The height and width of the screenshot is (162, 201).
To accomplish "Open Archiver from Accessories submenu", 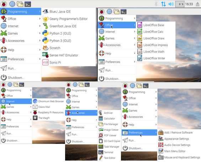I will [x=109, y=113].
